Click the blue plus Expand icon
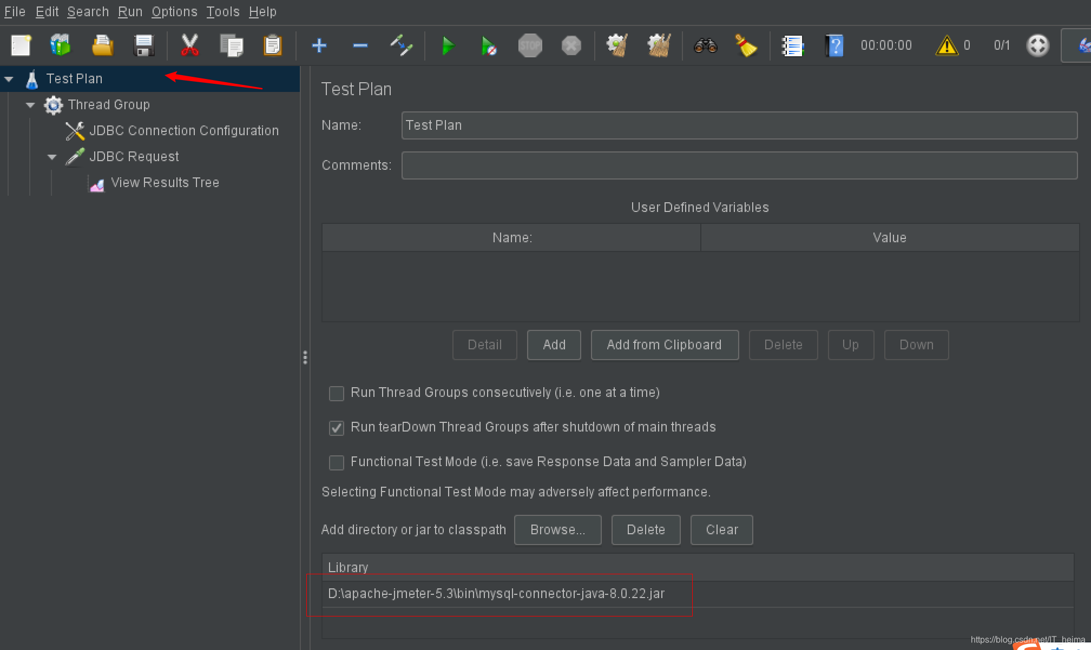 tap(319, 45)
